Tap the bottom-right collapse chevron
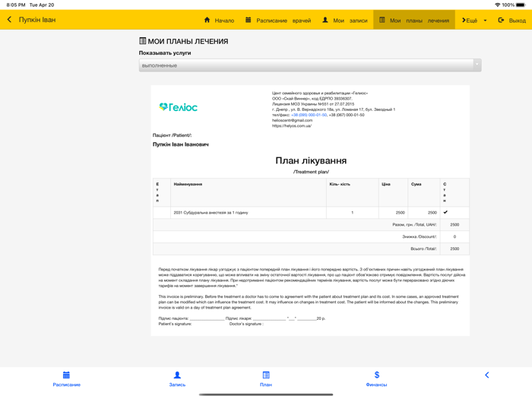 coord(486,375)
